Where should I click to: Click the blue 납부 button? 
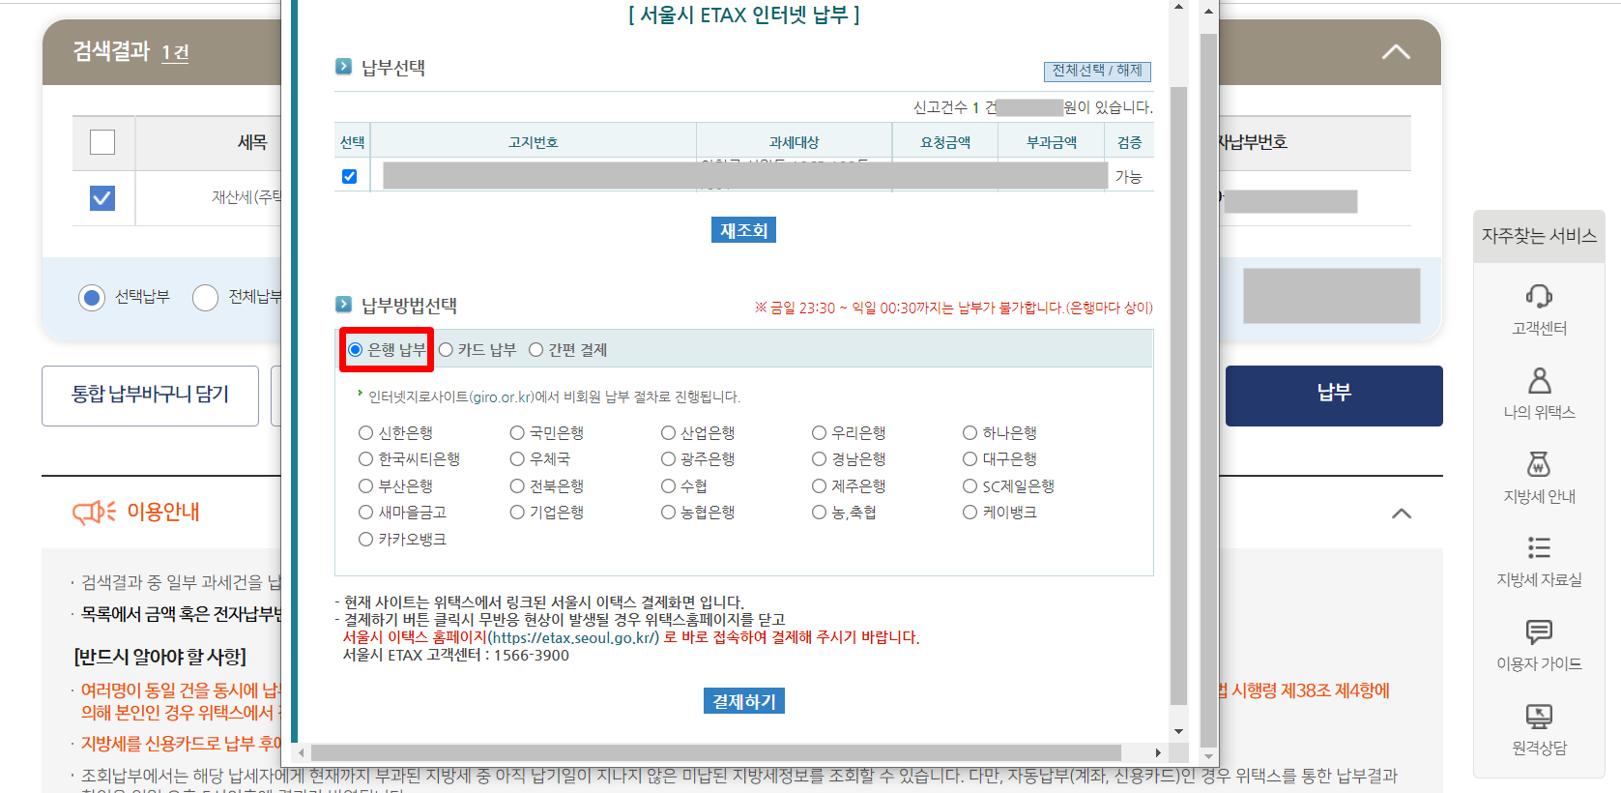(x=1334, y=396)
